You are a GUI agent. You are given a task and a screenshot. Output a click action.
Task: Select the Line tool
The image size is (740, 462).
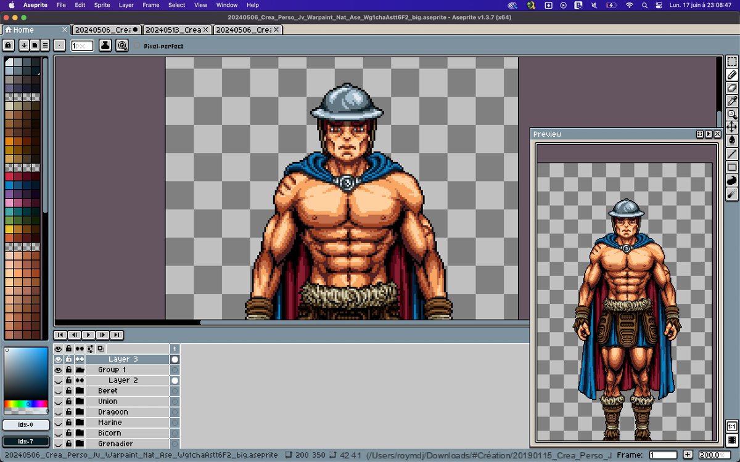732,154
